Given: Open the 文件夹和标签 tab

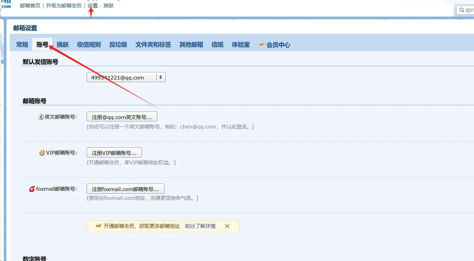Looking at the screenshot, I should pos(153,45).
